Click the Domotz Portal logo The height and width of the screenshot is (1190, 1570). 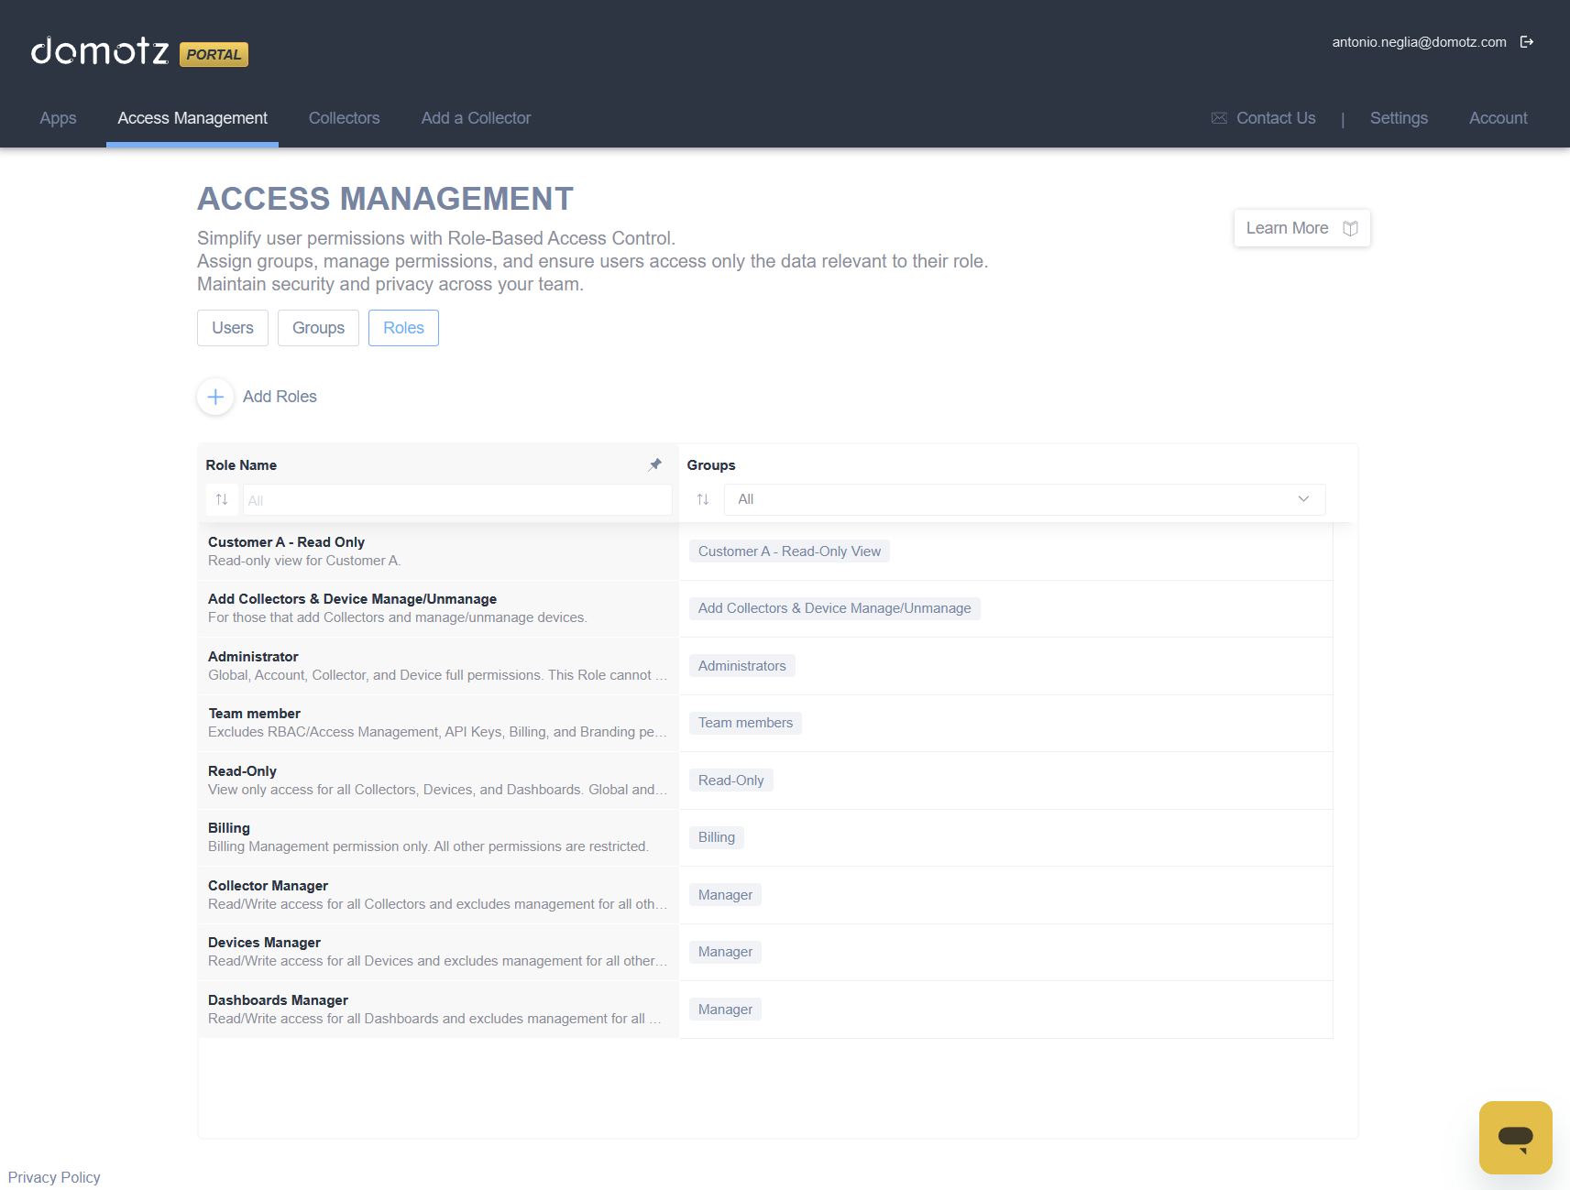[x=139, y=52]
